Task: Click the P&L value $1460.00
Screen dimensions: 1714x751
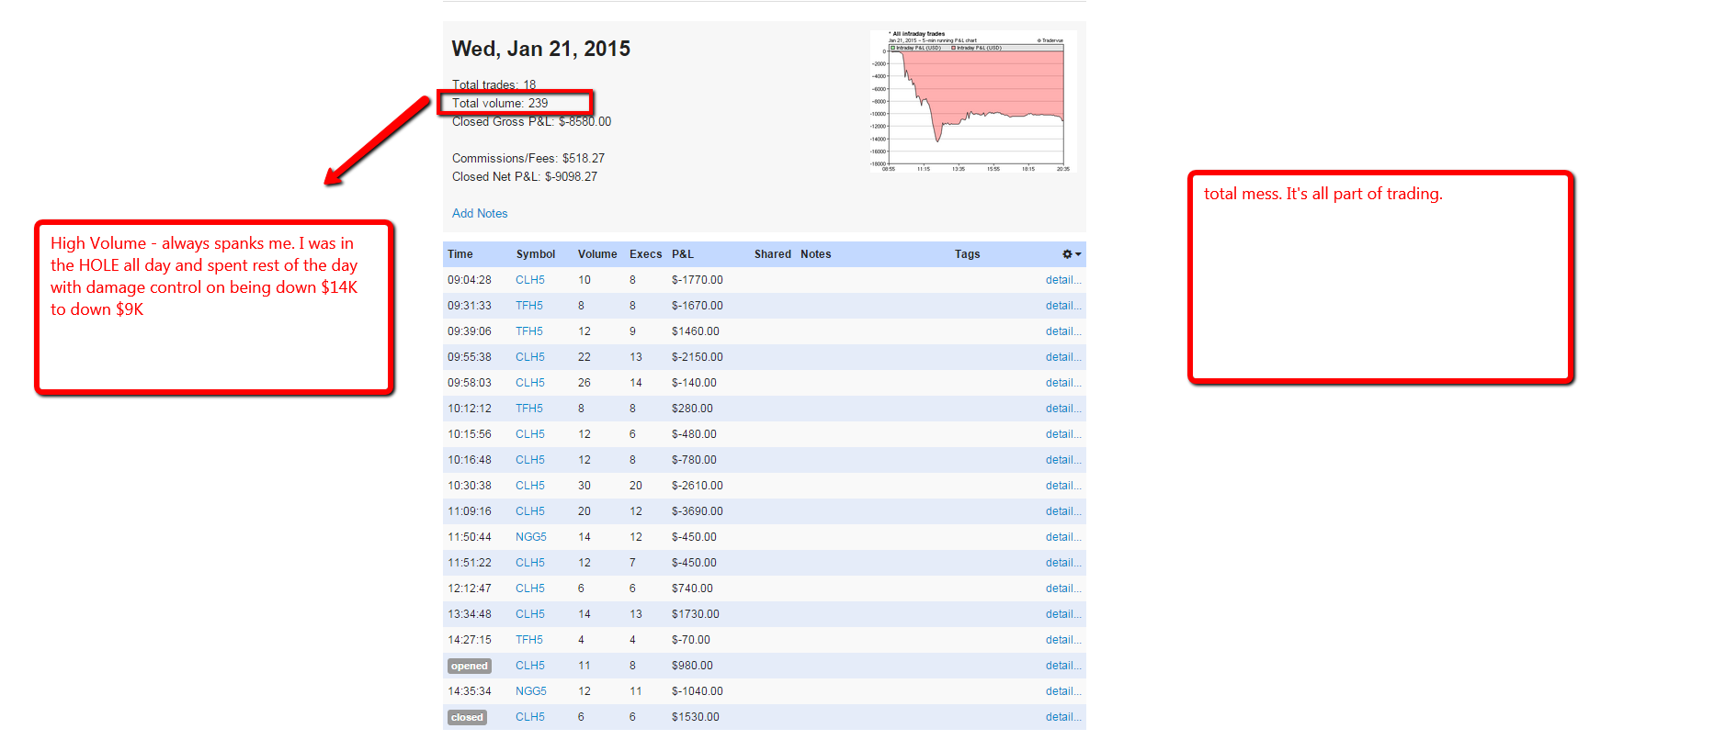Action: [696, 331]
